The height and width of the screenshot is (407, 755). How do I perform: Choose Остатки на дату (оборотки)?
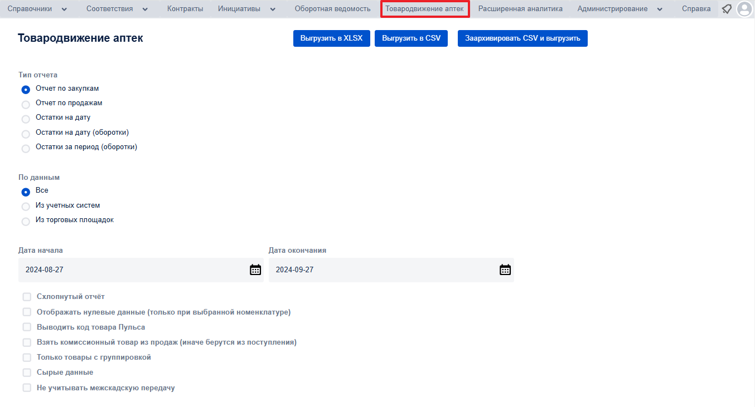(26, 134)
